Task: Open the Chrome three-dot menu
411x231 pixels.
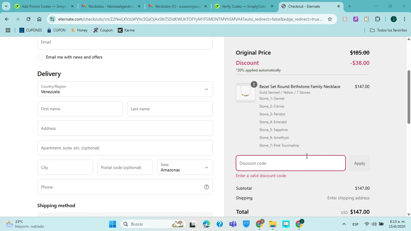Action: pos(404,19)
